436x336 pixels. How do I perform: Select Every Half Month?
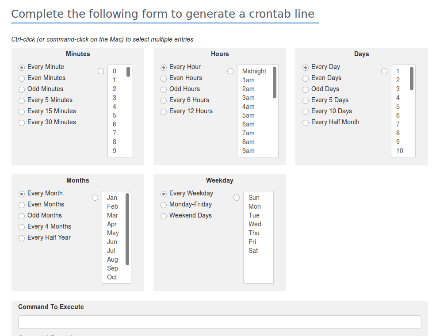pyautogui.click(x=305, y=122)
